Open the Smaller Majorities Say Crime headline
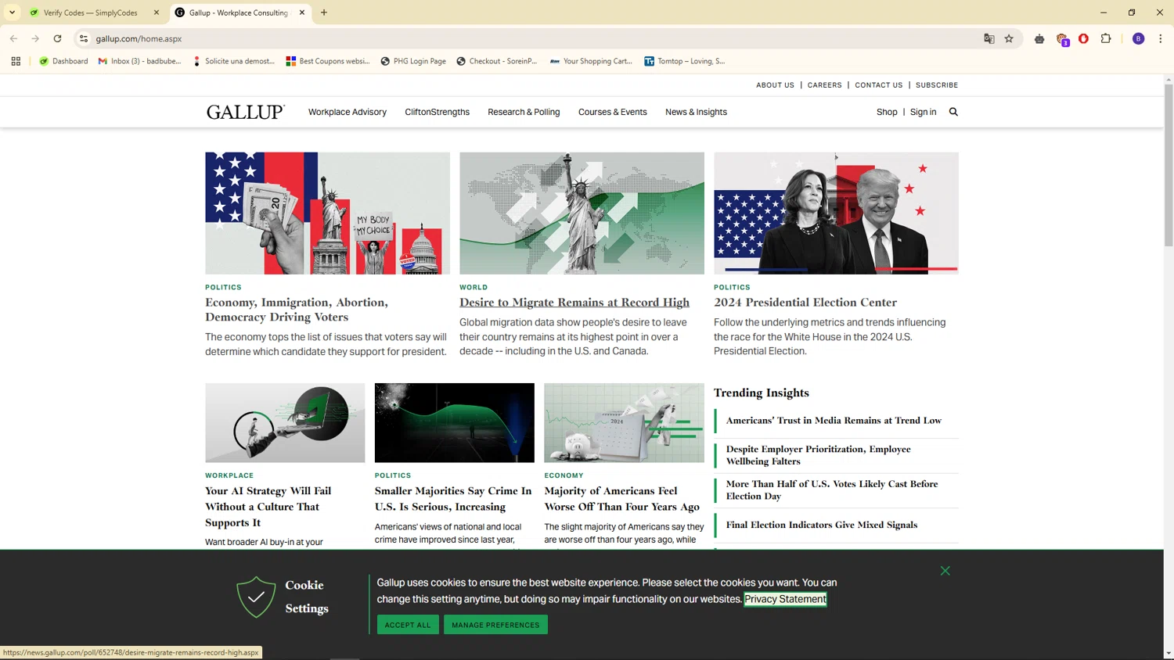The image size is (1174, 660). 453,499
